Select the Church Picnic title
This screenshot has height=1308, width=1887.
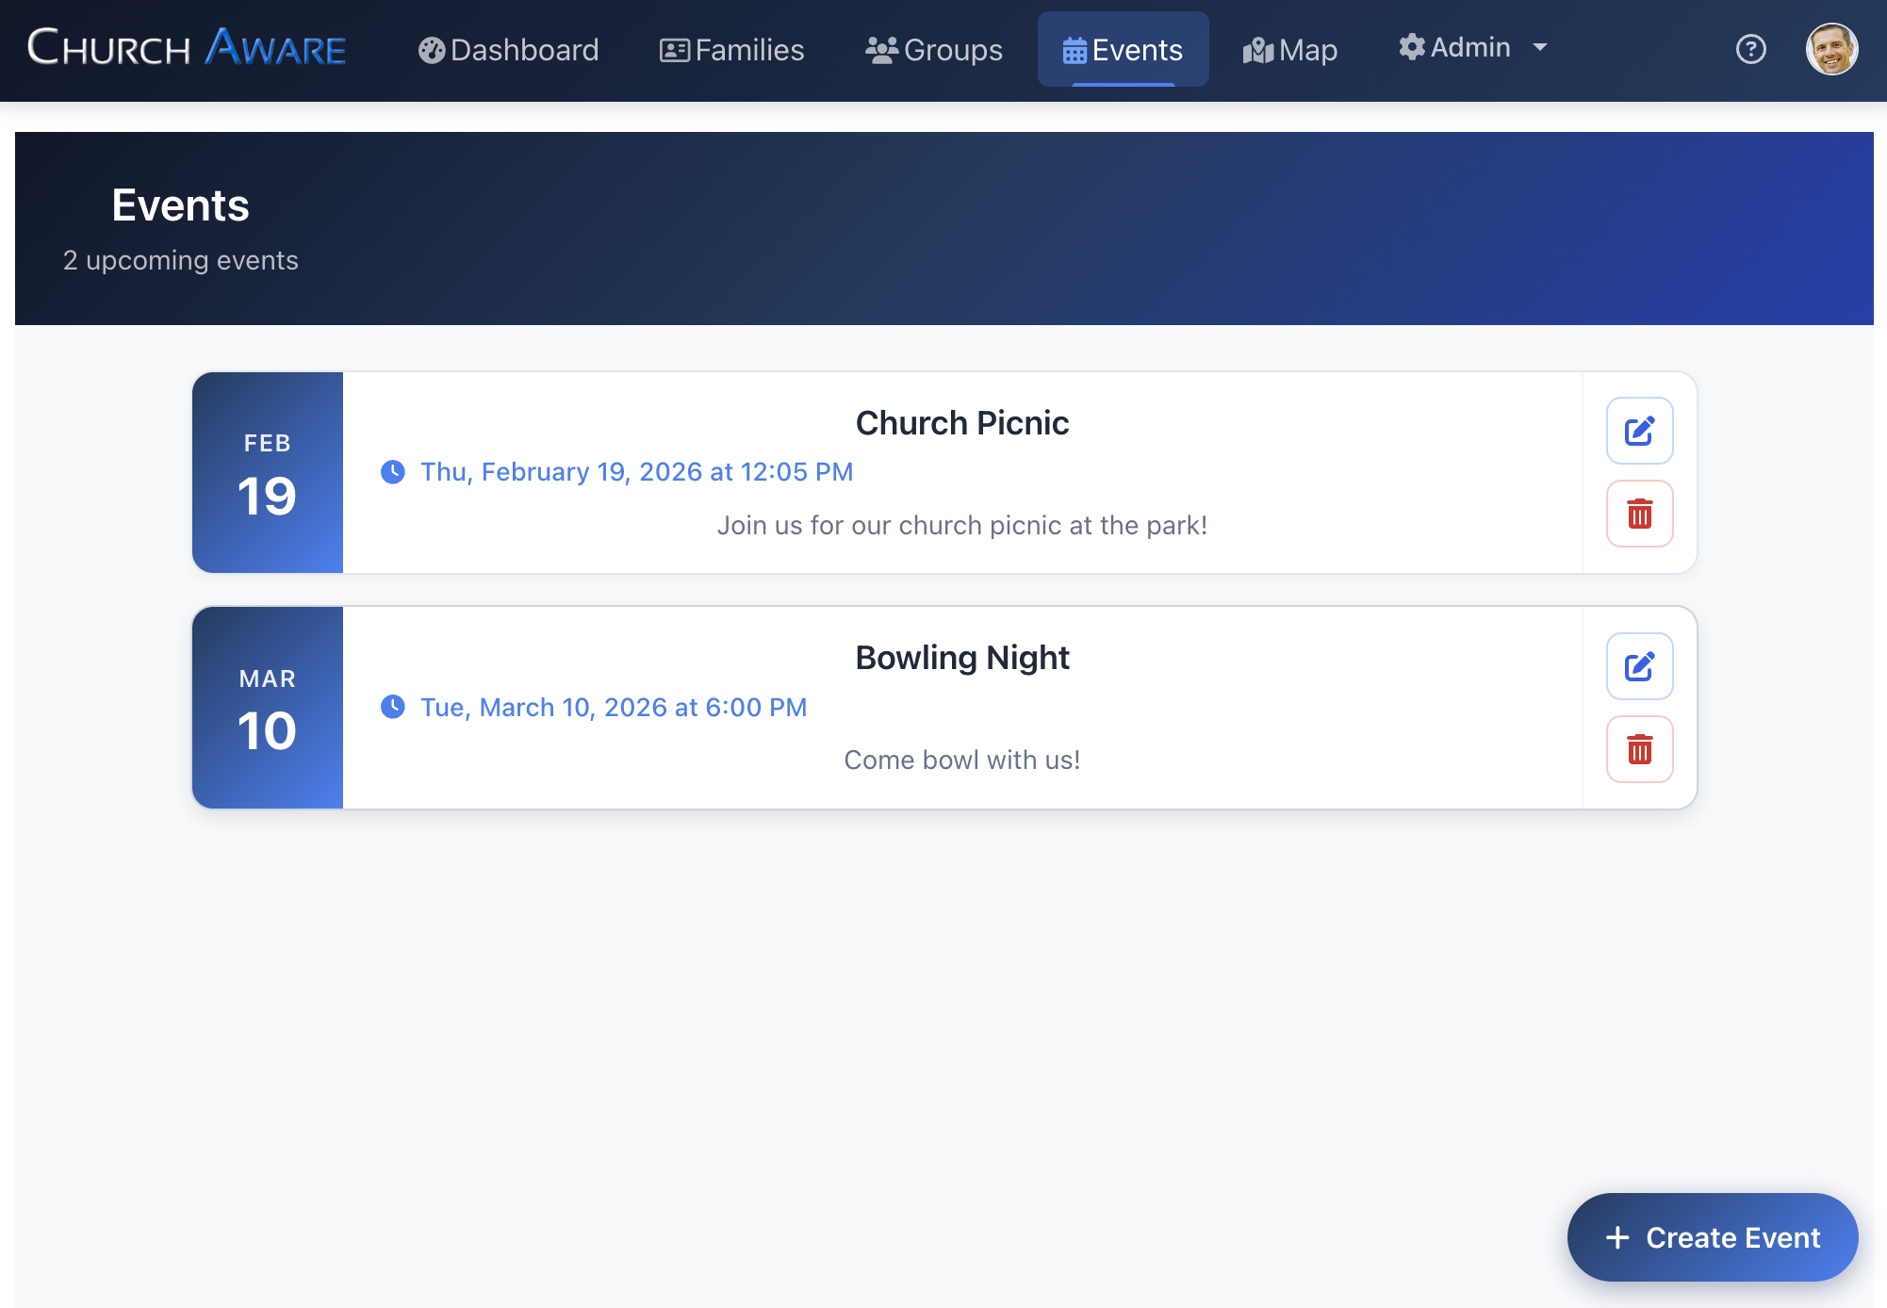point(961,423)
